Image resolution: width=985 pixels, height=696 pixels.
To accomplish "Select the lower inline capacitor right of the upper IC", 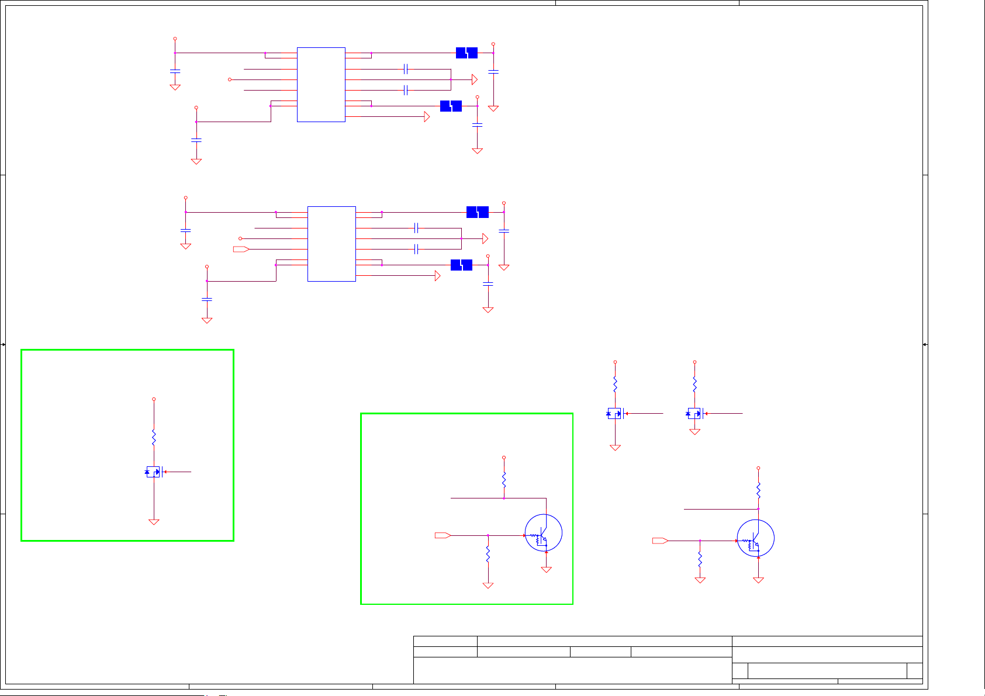I will pyautogui.click(x=405, y=90).
